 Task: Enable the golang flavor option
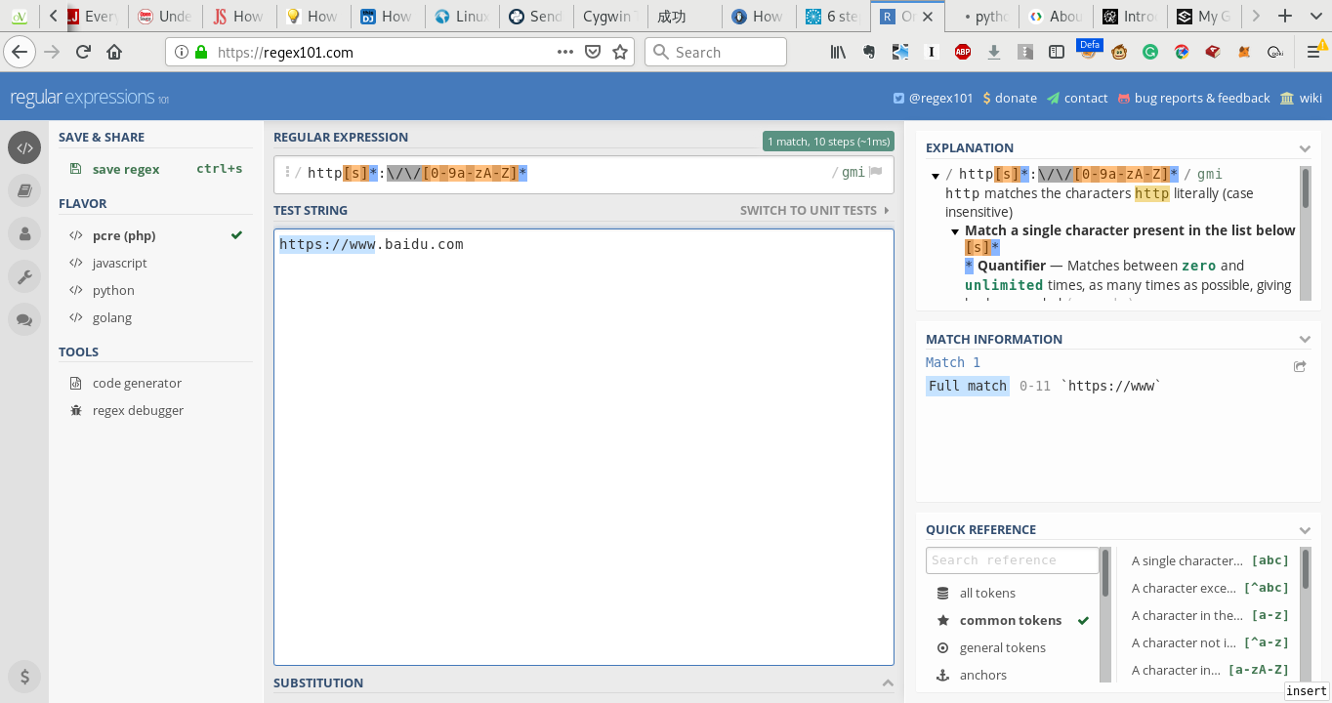111,317
